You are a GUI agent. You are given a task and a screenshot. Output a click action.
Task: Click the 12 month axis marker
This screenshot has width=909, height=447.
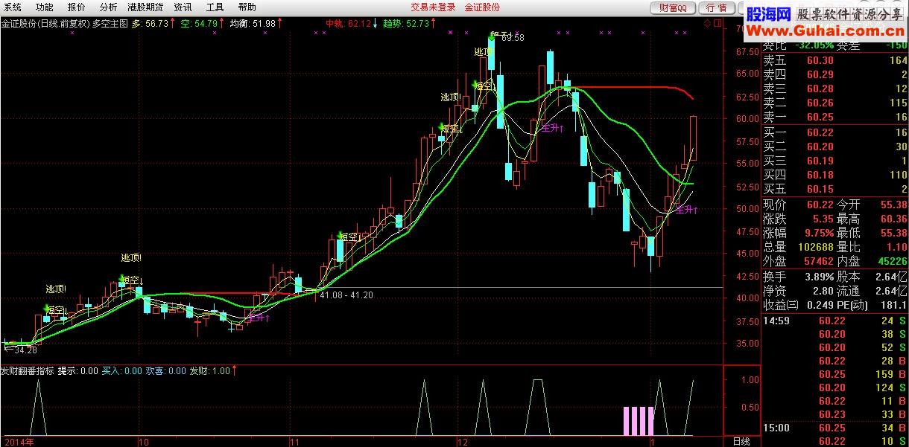[x=462, y=441]
